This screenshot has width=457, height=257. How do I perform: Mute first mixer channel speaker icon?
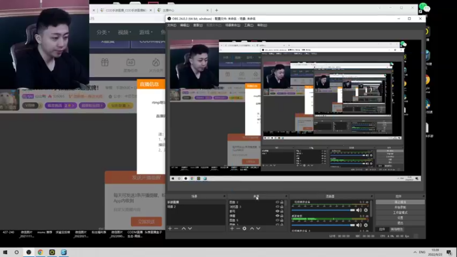359,210
